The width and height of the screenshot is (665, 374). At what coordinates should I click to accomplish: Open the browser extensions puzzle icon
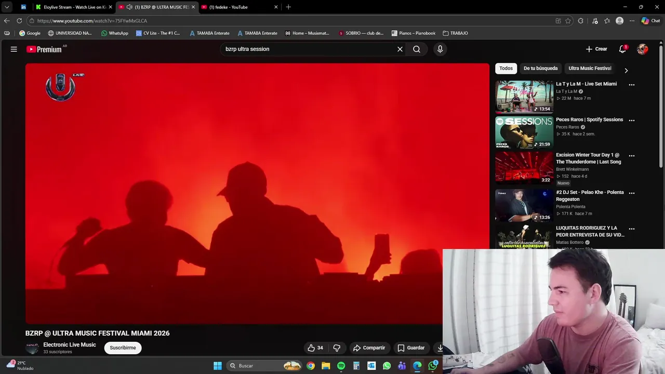(581, 21)
